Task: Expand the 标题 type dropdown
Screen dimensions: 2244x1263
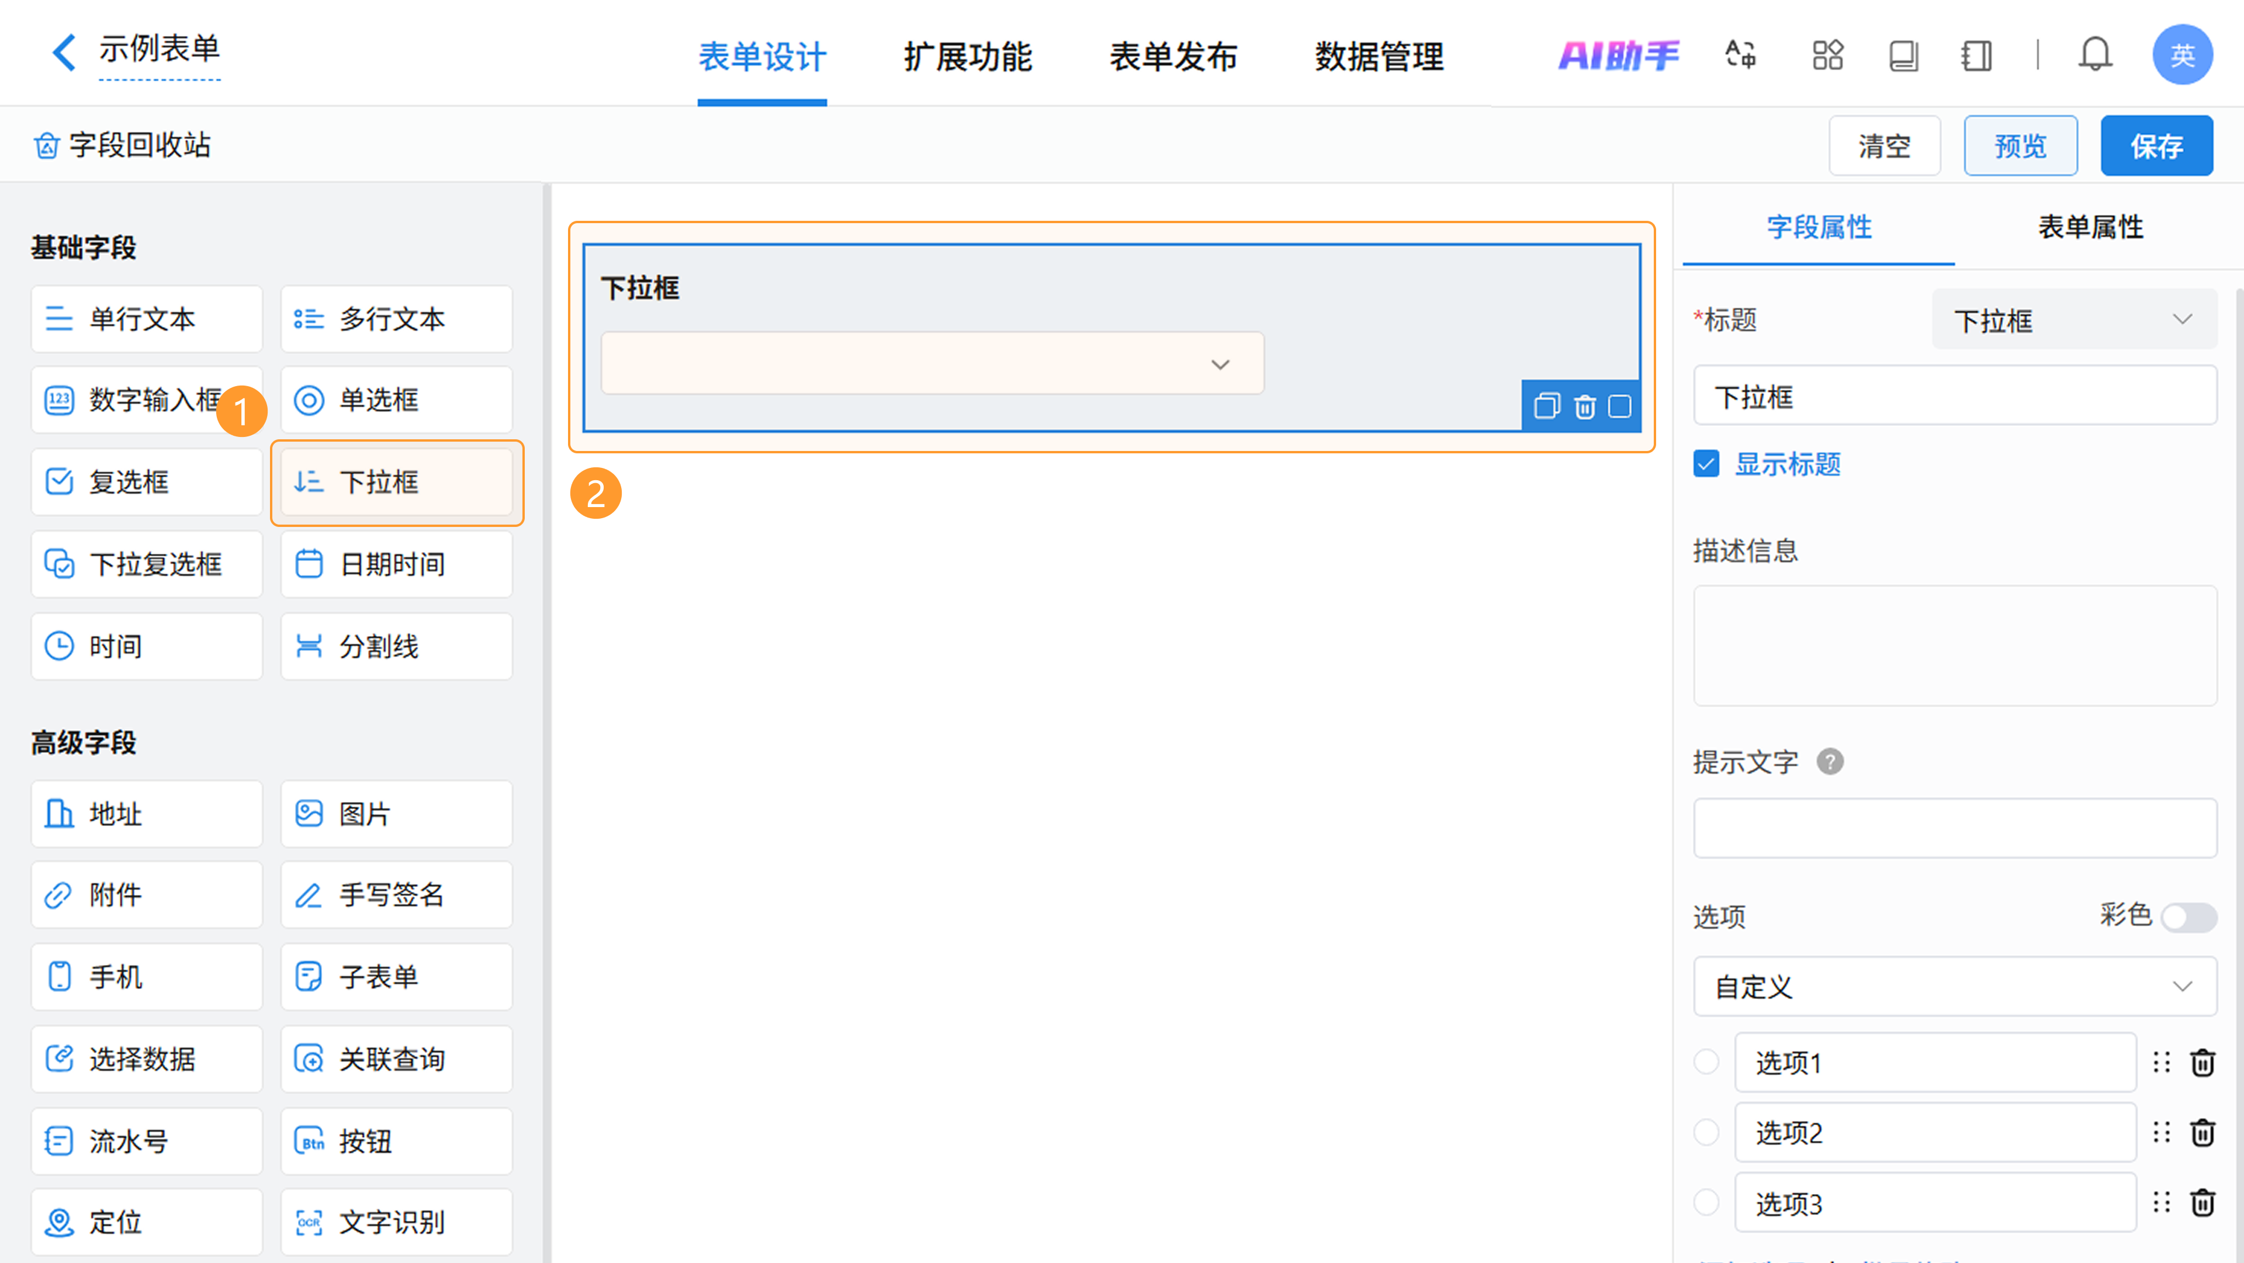Action: point(2073,320)
